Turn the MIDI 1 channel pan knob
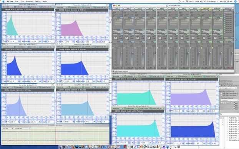This screenshot has height=149, width=239. 116,38
